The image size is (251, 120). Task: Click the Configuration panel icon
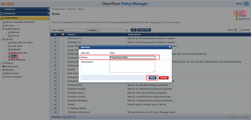2,18
